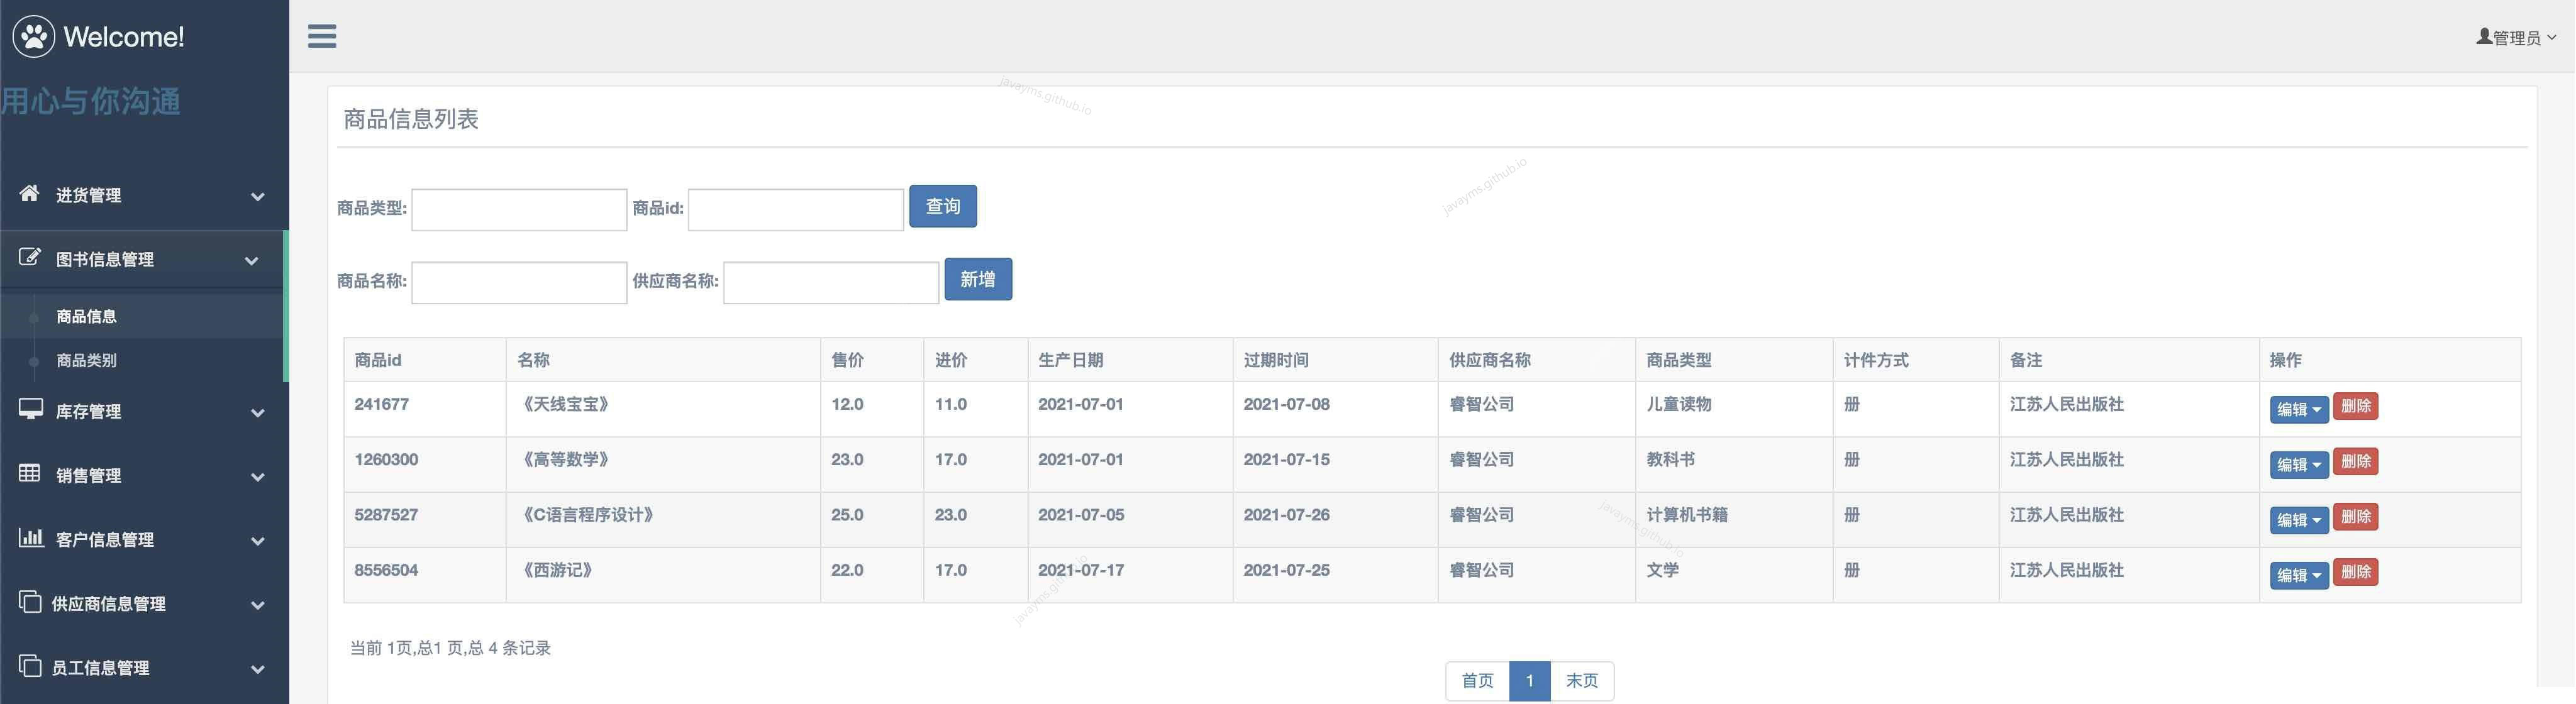This screenshot has height=704, width=2576.
Task: Delete 《西游记》 using its 删除 button
Action: (x=2355, y=572)
